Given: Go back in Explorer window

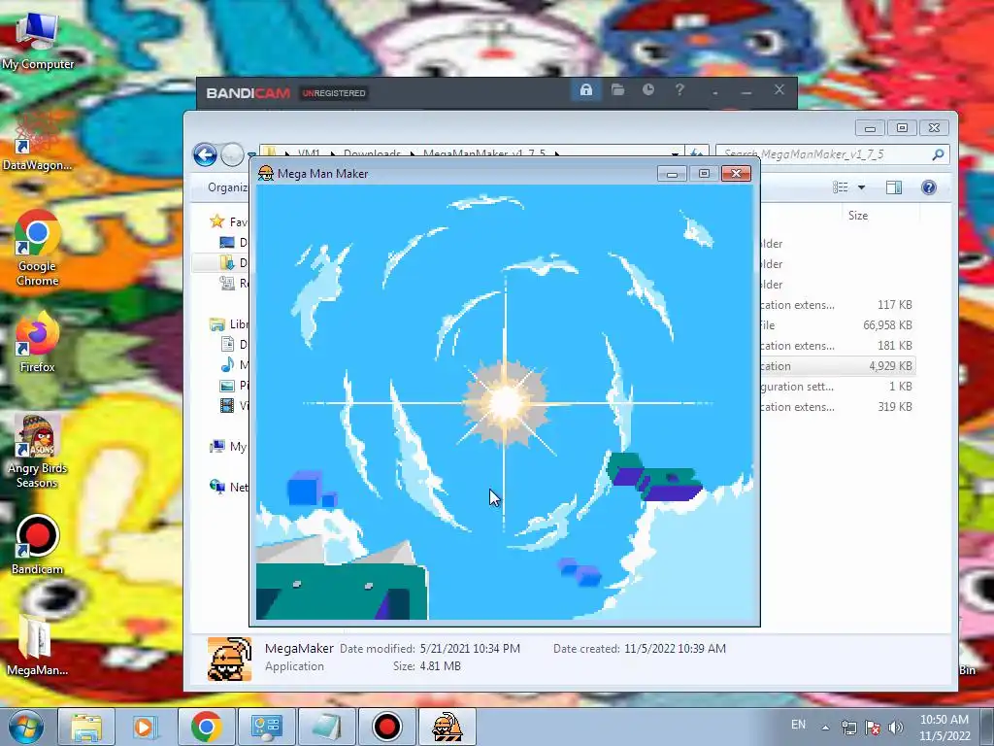Looking at the screenshot, I should pos(206,154).
